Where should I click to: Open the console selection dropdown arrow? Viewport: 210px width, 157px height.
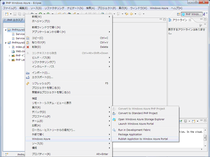tap(189, 121)
